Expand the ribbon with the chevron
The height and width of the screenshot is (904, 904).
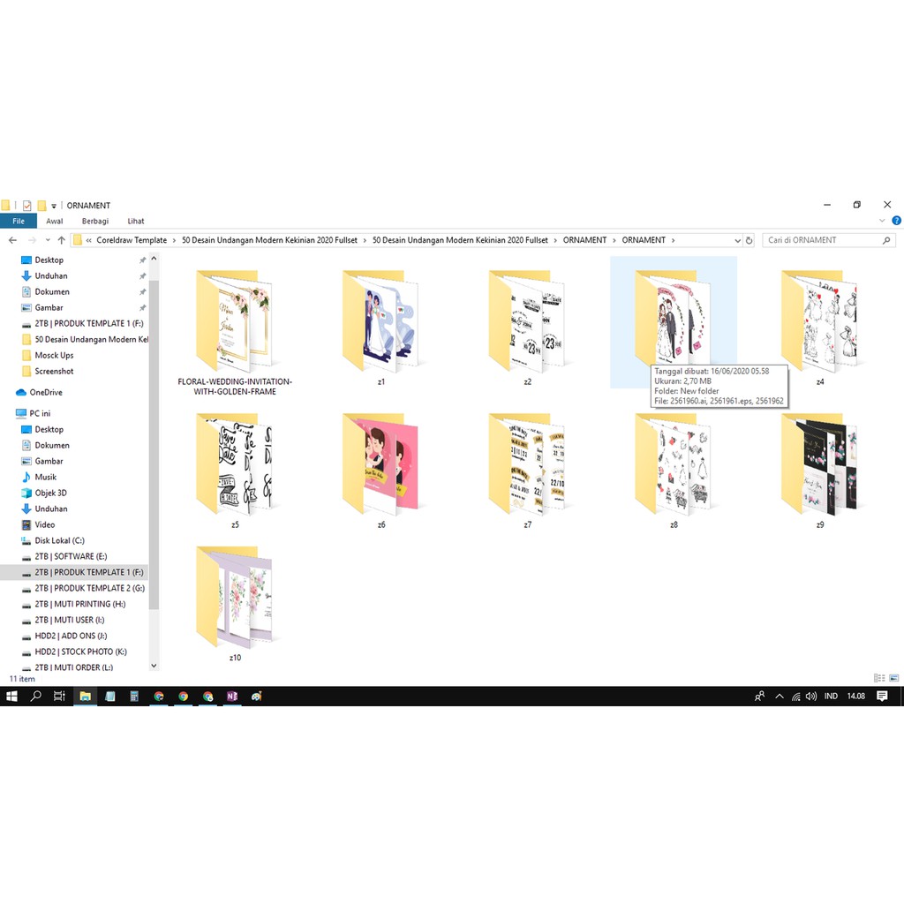click(x=883, y=221)
